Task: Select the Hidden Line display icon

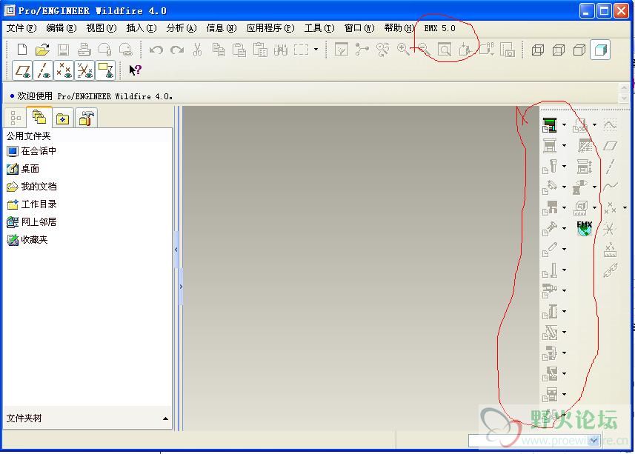Action: click(559, 50)
